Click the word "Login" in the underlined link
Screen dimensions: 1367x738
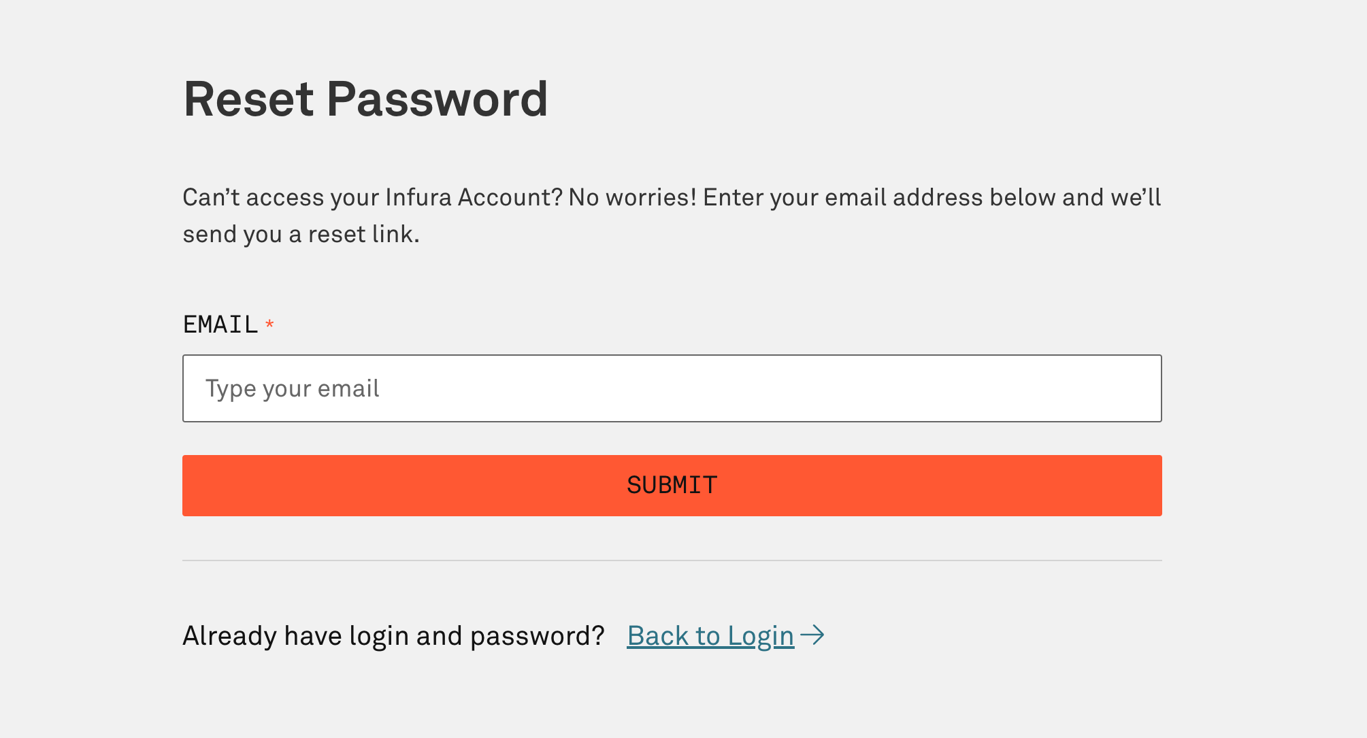tap(760, 636)
